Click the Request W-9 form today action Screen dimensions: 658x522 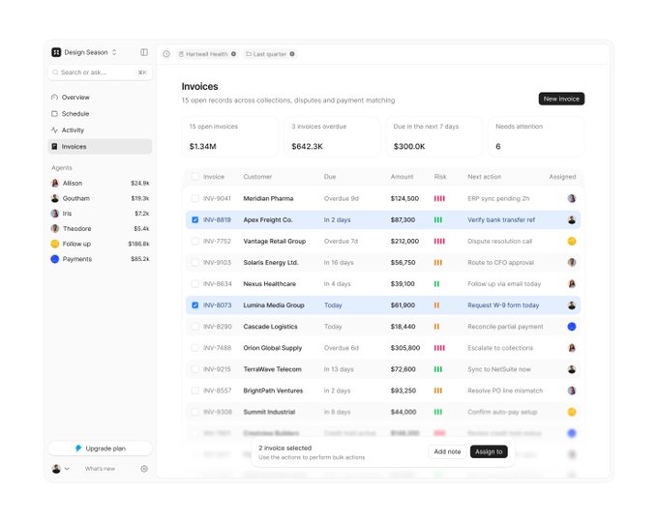click(503, 305)
